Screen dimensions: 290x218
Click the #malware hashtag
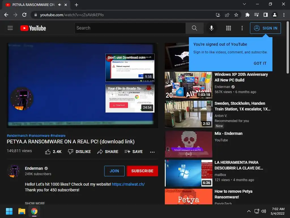click(58, 136)
